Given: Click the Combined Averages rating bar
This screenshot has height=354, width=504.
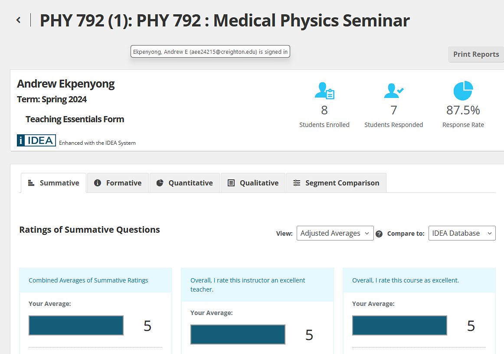Looking at the screenshot, I should coord(76,325).
